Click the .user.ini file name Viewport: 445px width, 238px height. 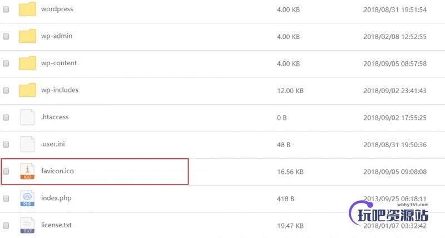[53, 144]
